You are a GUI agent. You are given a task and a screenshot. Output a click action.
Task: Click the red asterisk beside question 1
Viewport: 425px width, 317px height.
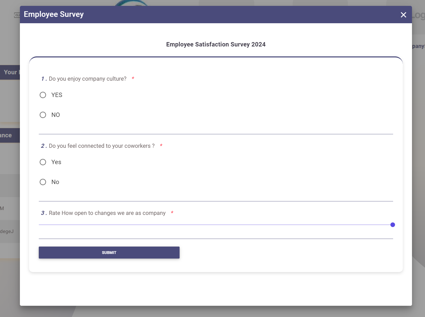click(133, 78)
